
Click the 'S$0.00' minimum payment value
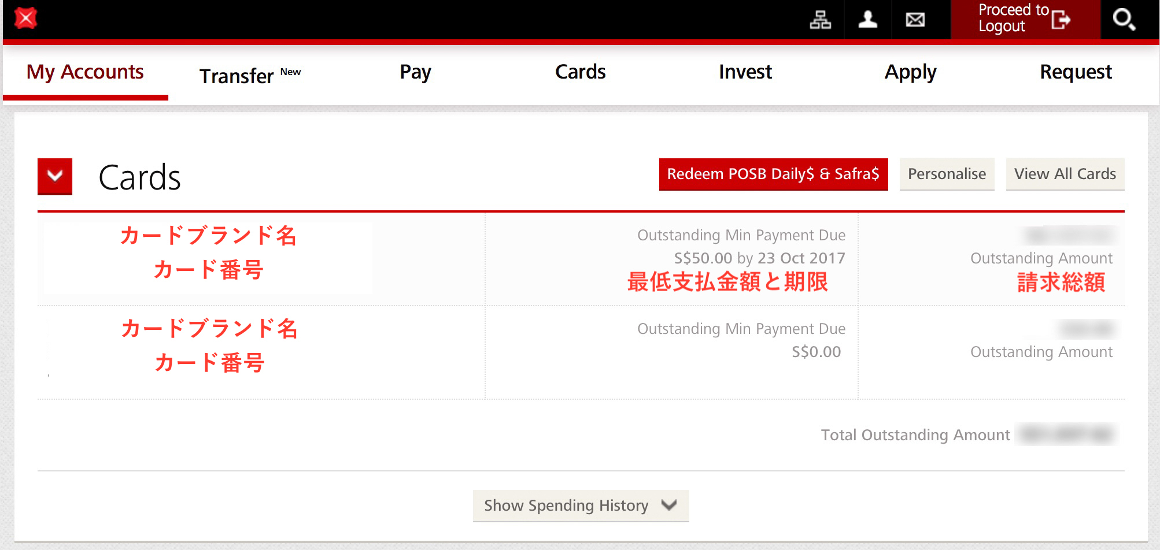[816, 352]
